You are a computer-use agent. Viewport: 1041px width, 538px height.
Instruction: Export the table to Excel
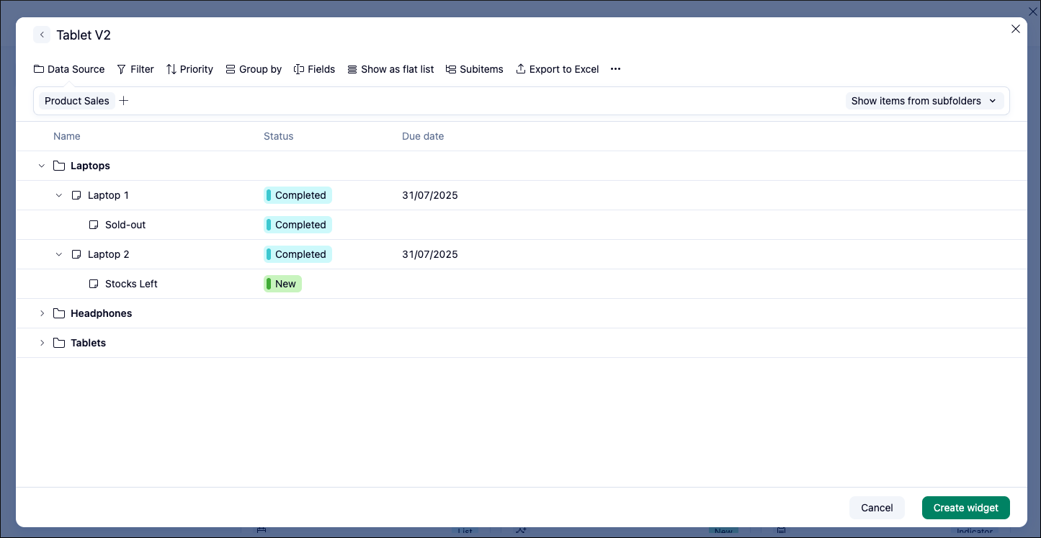[x=558, y=69]
